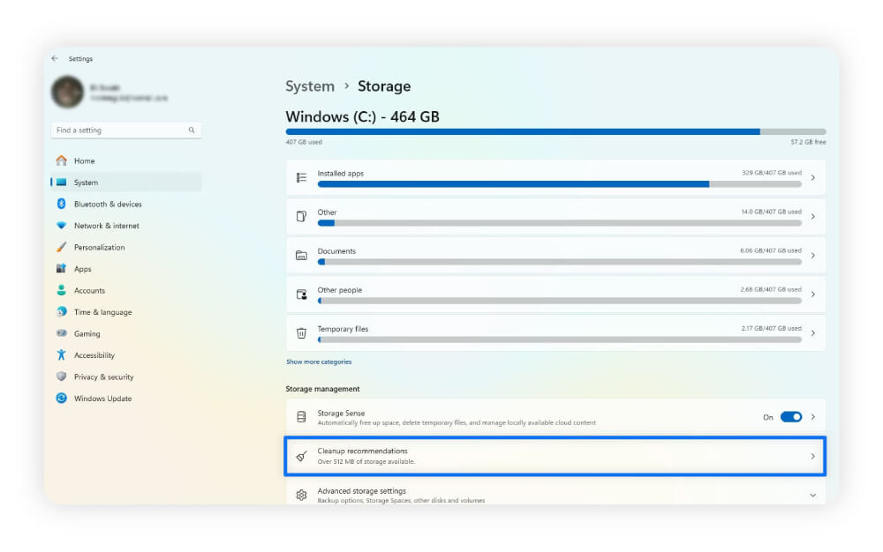Click the Privacy & security shield icon
883x552 pixels.
point(62,377)
